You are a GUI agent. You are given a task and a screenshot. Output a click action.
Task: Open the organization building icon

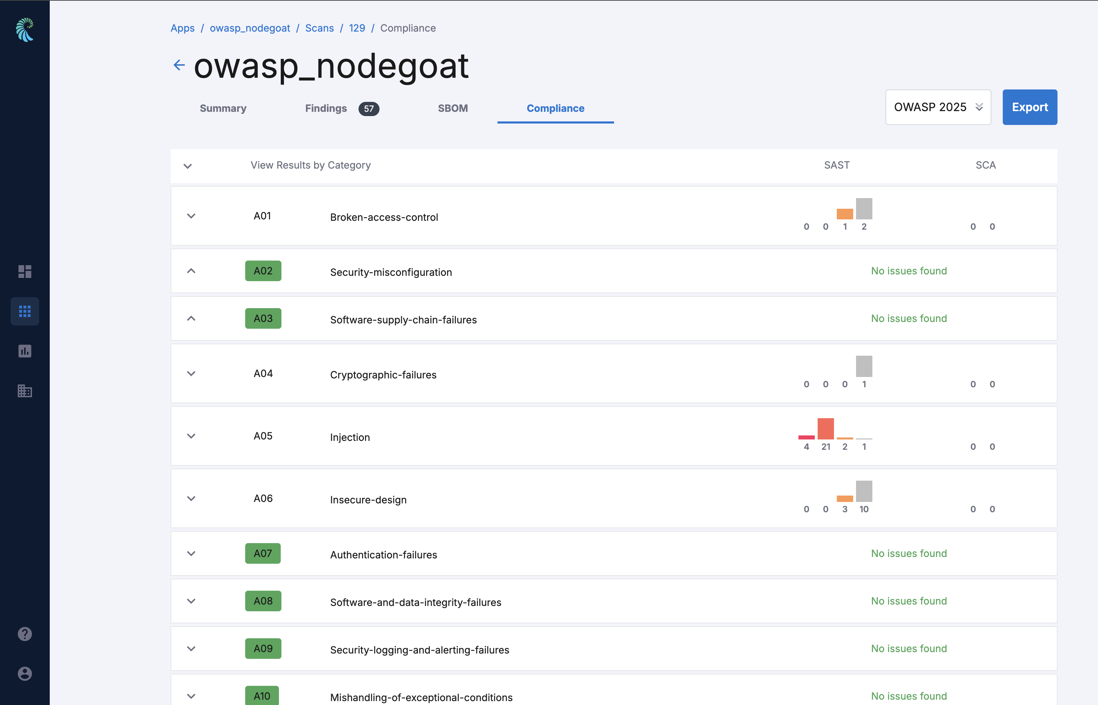(x=25, y=390)
